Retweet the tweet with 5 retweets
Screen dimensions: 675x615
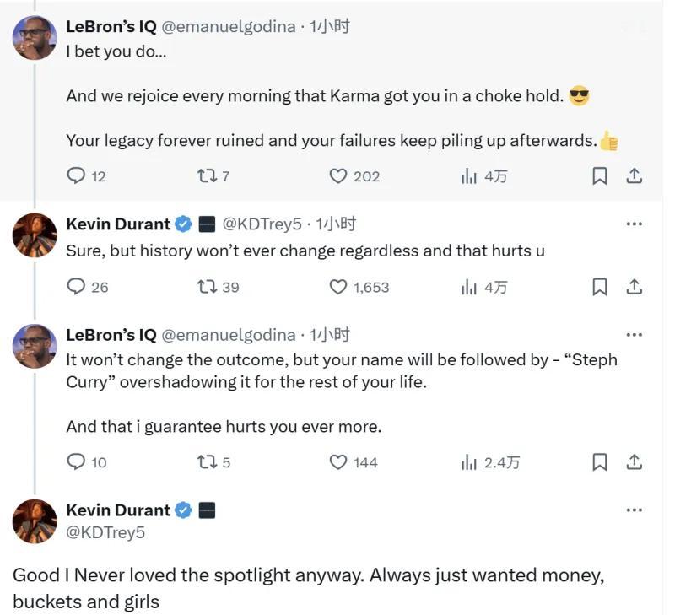pos(207,462)
